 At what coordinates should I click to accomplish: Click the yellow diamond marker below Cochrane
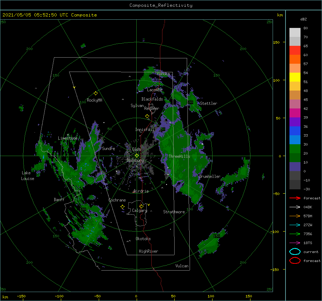tap(122, 207)
